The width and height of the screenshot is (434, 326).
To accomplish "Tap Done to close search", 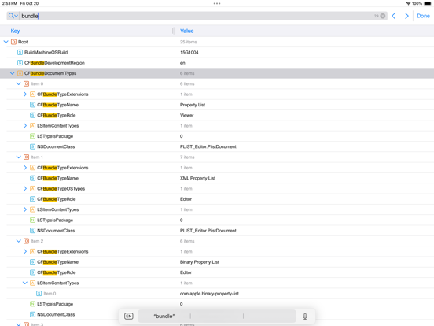I will point(423,16).
